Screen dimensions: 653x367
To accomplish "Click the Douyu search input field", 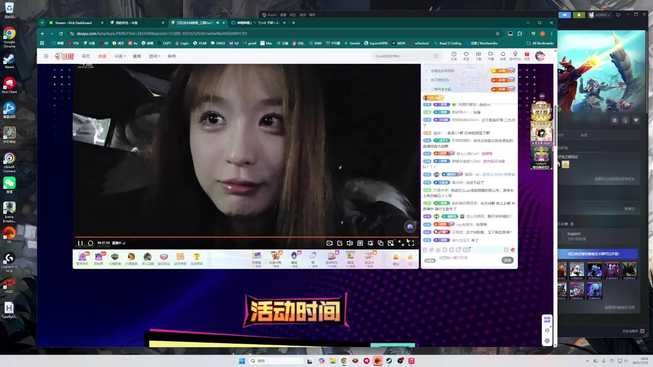I will pos(403,56).
